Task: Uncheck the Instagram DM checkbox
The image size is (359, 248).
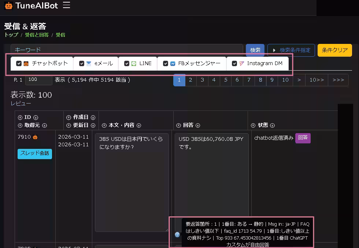Action: [x=234, y=63]
